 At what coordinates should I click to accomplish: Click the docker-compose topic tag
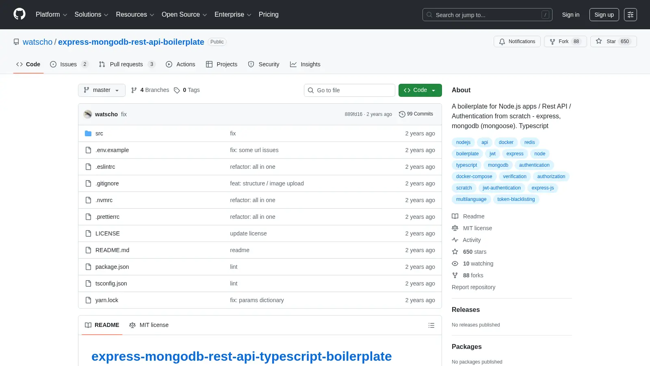click(474, 176)
